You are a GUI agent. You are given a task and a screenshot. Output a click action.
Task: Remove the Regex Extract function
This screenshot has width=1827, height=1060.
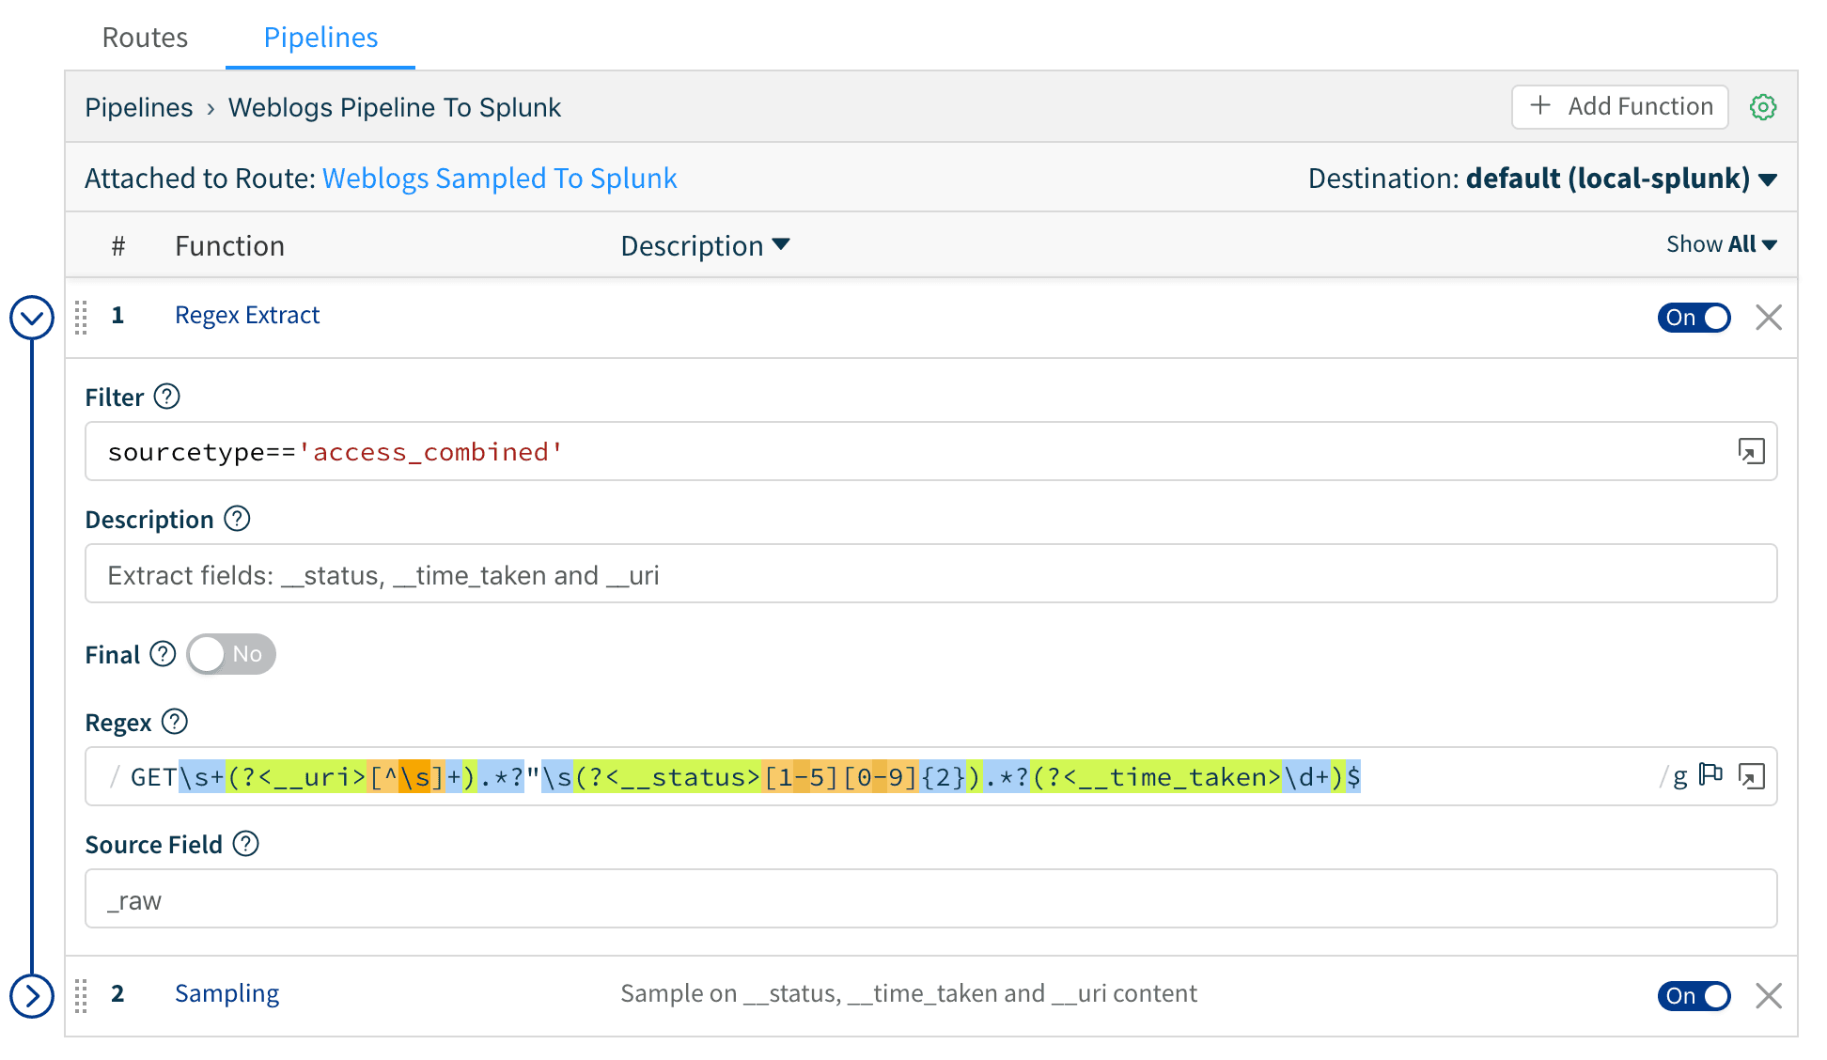point(1768,318)
